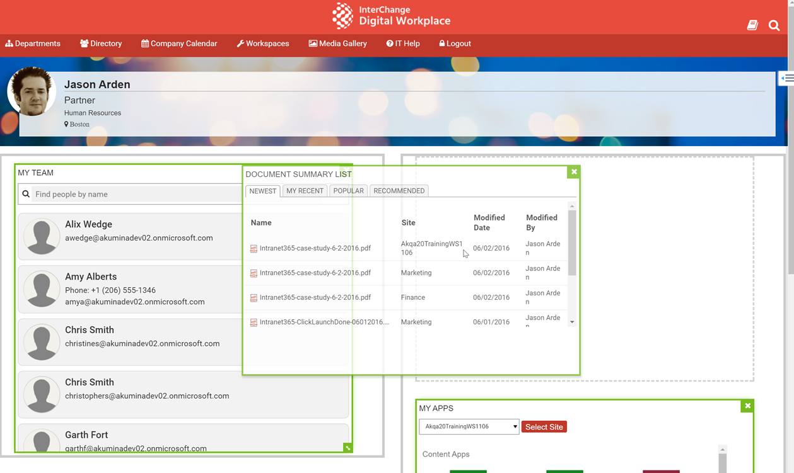The image size is (794, 473).
Task: Switch to the MY RECENT tab
Action: coord(305,191)
